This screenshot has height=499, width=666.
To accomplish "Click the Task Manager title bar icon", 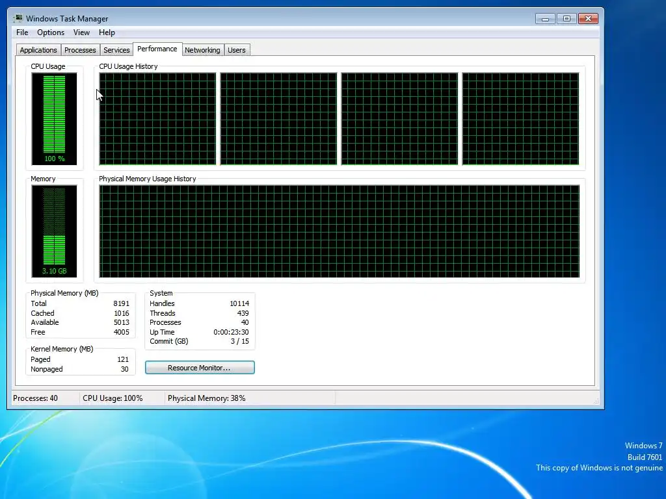I will (18, 19).
